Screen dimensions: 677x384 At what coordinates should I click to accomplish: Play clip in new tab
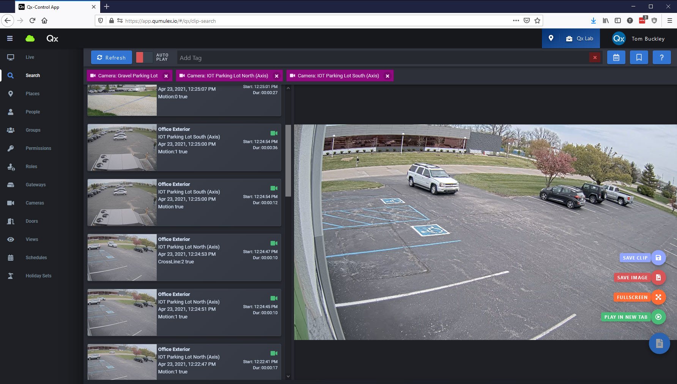(658, 317)
